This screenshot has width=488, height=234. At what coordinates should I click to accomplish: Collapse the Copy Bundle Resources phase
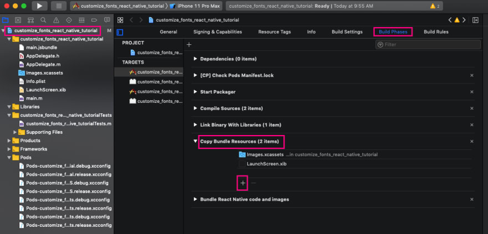pos(195,141)
